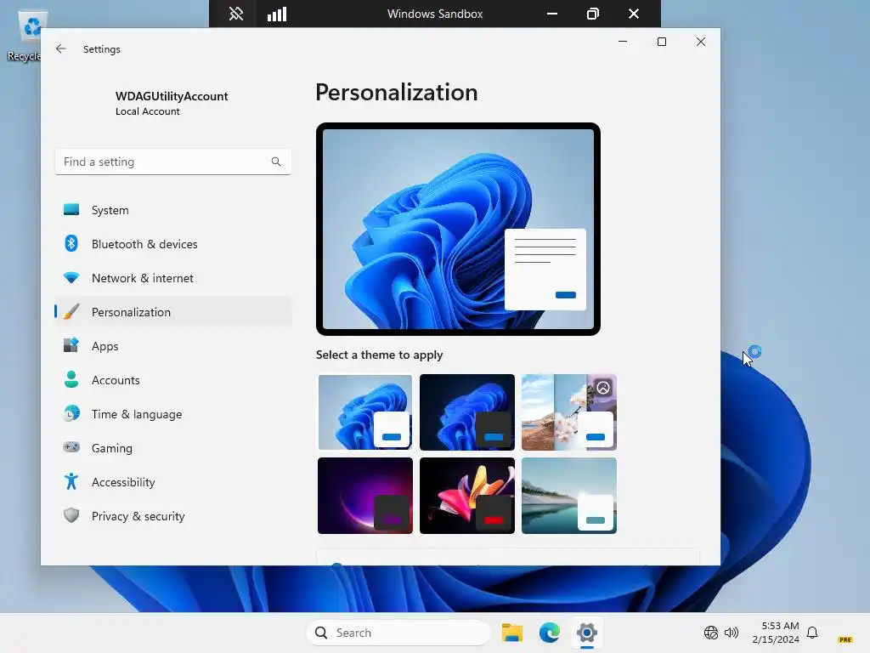This screenshot has height=653, width=870.
Task: Open the Accessibility settings category
Action: tap(173, 482)
